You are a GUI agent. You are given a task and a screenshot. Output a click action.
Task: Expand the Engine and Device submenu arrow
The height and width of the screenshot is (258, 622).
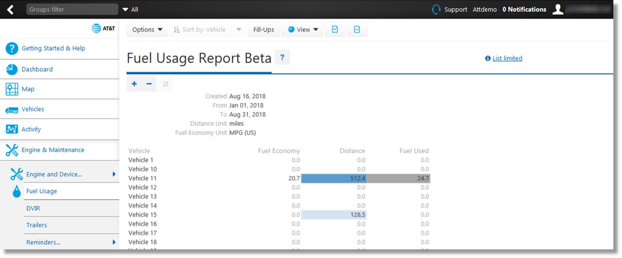click(114, 174)
